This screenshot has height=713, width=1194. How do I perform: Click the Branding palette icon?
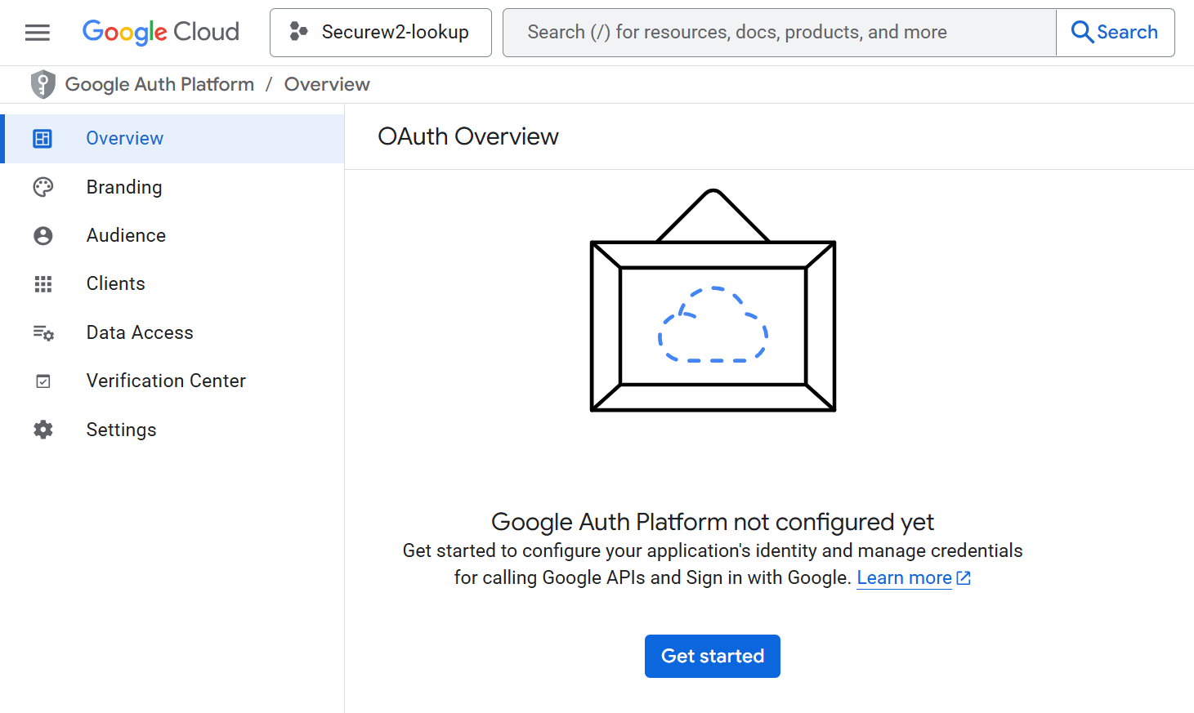pos(43,187)
